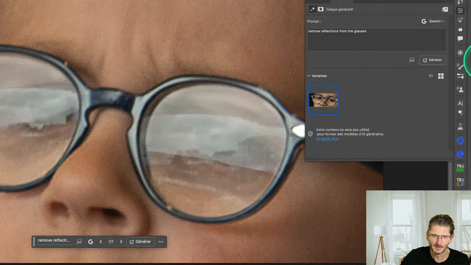Toggle the grid view of variations

point(441,76)
